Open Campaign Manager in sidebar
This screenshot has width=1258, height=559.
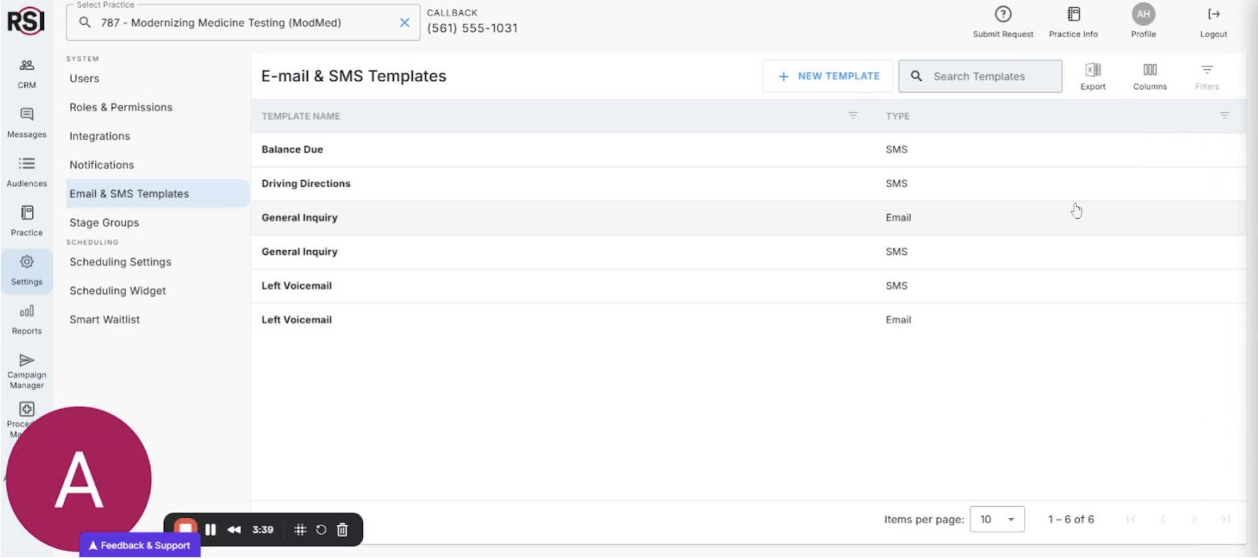(27, 370)
